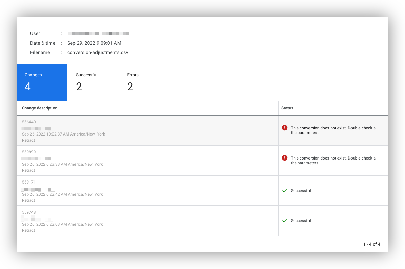405x269 pixels.
Task: Click the User label
Action: point(35,34)
